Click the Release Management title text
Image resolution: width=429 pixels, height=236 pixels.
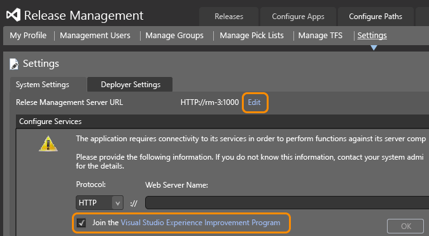pyautogui.click(x=84, y=15)
